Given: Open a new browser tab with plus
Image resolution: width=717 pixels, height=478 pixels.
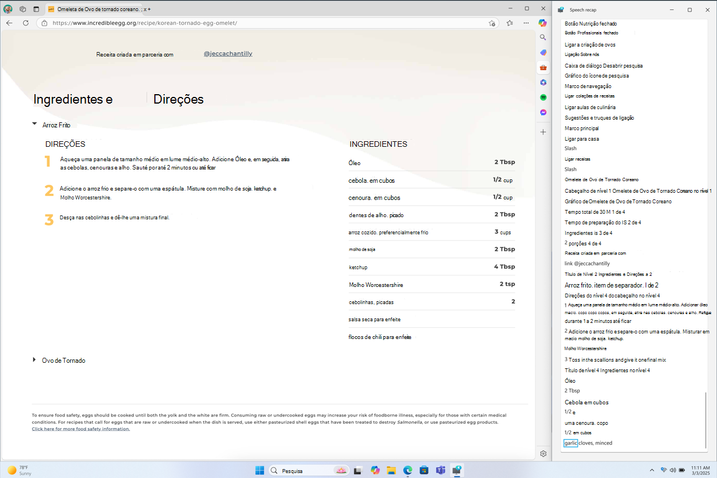Looking at the screenshot, I should coord(149,9).
